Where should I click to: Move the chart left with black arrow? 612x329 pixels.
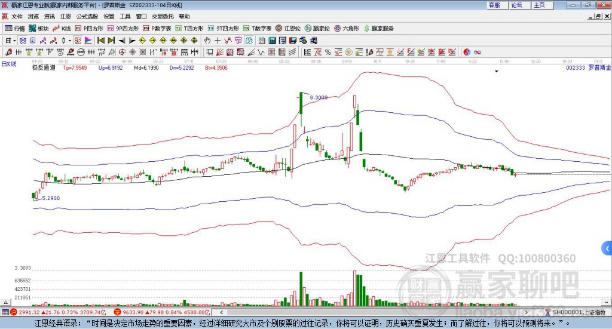(122, 41)
